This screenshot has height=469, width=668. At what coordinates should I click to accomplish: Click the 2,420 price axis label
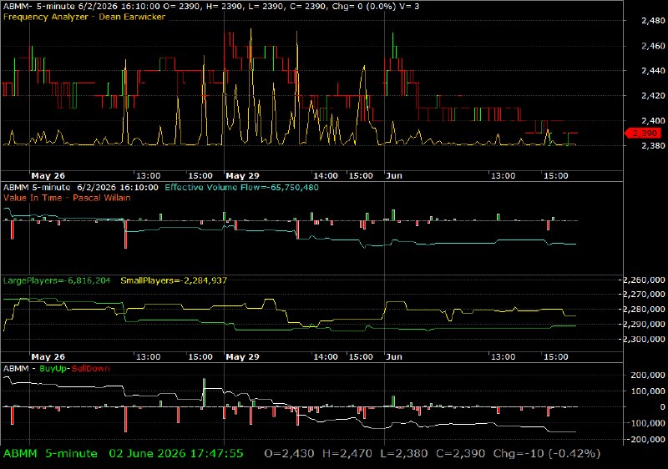[653, 95]
